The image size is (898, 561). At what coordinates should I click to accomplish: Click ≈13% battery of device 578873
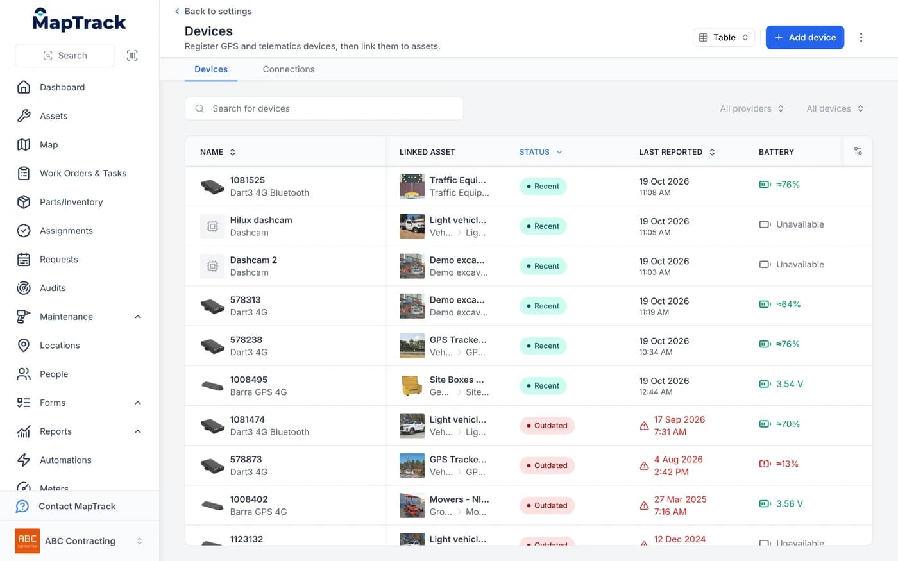pyautogui.click(x=779, y=464)
